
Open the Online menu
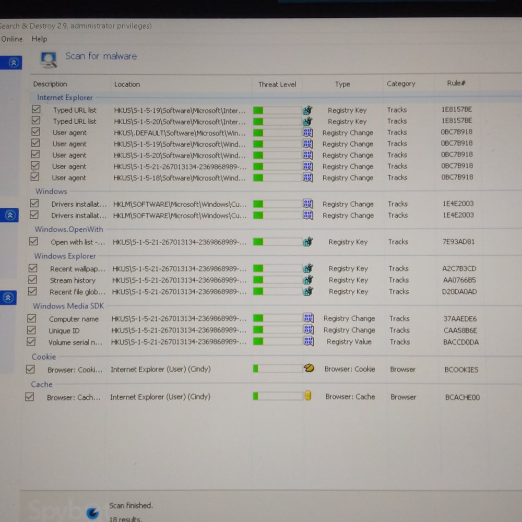coord(11,39)
